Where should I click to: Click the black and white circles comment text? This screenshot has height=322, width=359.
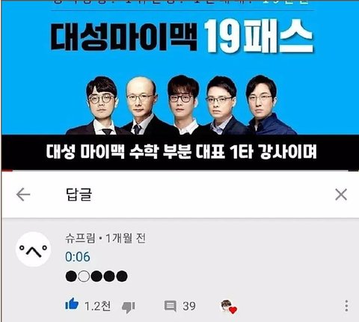coord(96,276)
